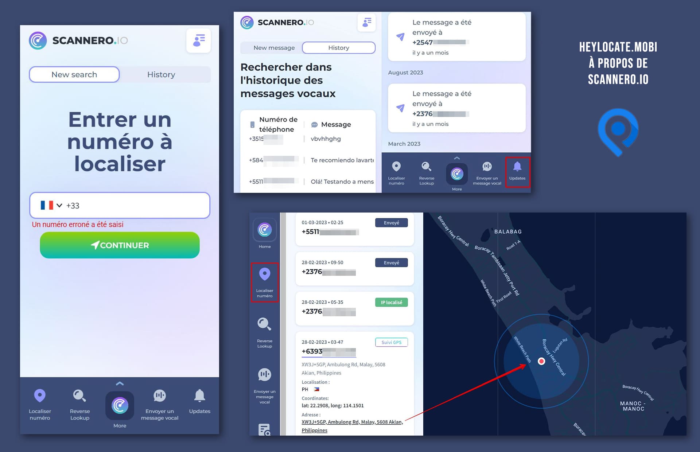Image resolution: width=700 pixels, height=452 pixels.
Task: Click the row 'Te recomiendo lavarte'
Action: (308, 160)
